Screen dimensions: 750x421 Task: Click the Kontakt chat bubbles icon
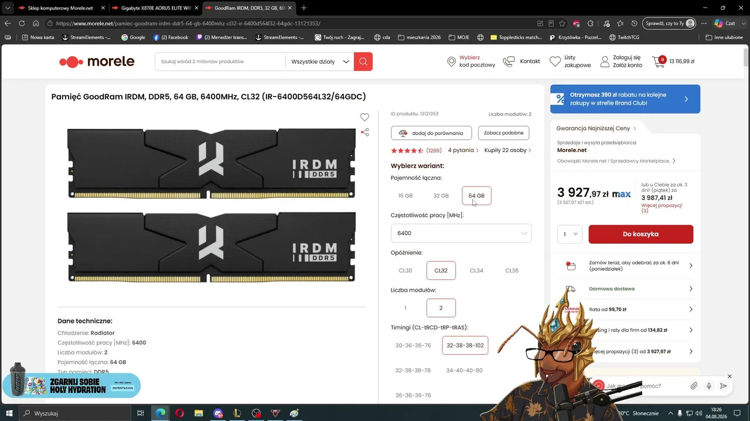509,61
